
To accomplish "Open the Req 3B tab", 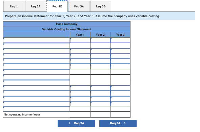I will (101, 6).
